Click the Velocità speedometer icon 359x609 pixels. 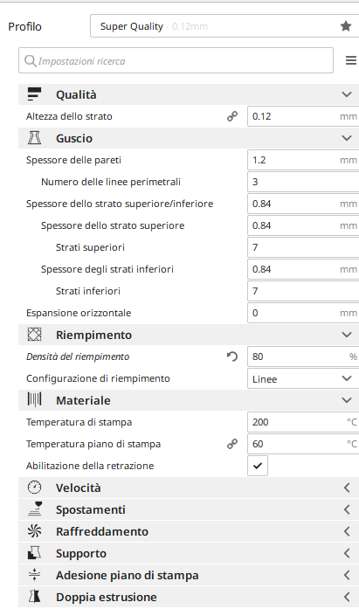(35, 488)
